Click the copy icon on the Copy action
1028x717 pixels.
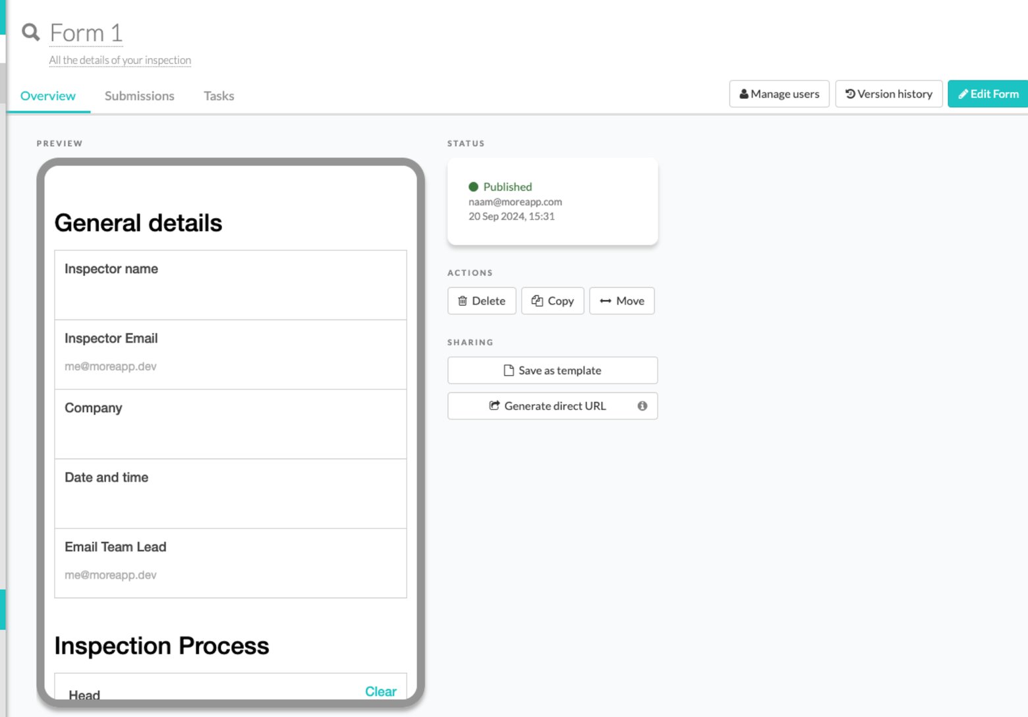537,301
